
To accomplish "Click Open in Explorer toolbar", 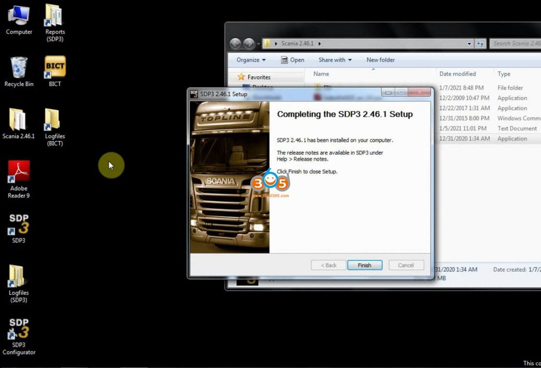I will click(293, 60).
